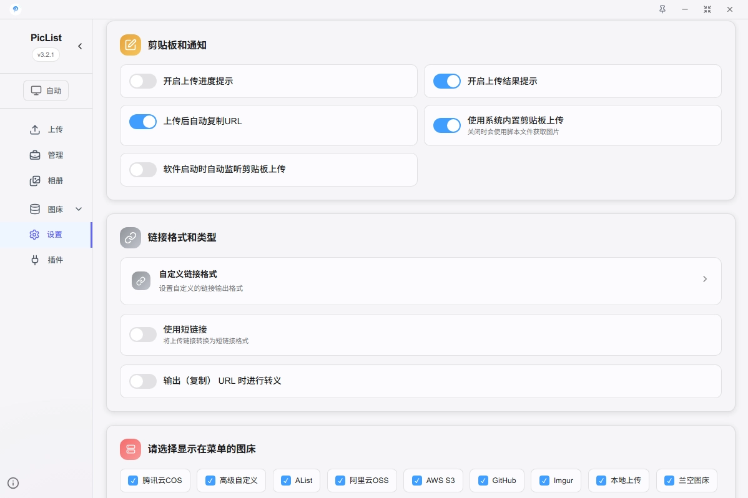Click the v3.2.1 version badge
The image size is (748, 498).
pyautogui.click(x=46, y=55)
